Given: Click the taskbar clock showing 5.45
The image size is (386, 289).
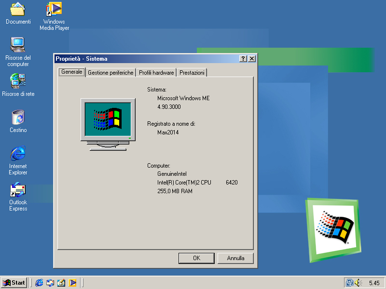Looking at the screenshot, I should (x=374, y=283).
